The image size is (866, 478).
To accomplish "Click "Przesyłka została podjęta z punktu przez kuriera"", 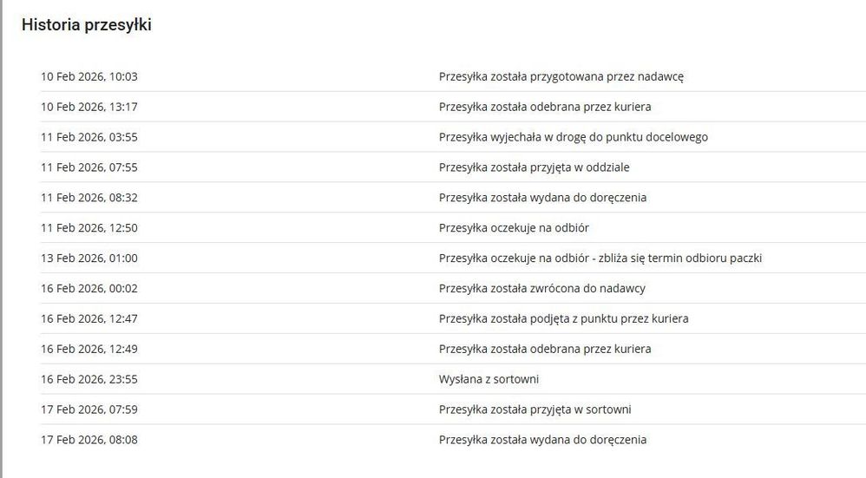I will pos(564,319).
